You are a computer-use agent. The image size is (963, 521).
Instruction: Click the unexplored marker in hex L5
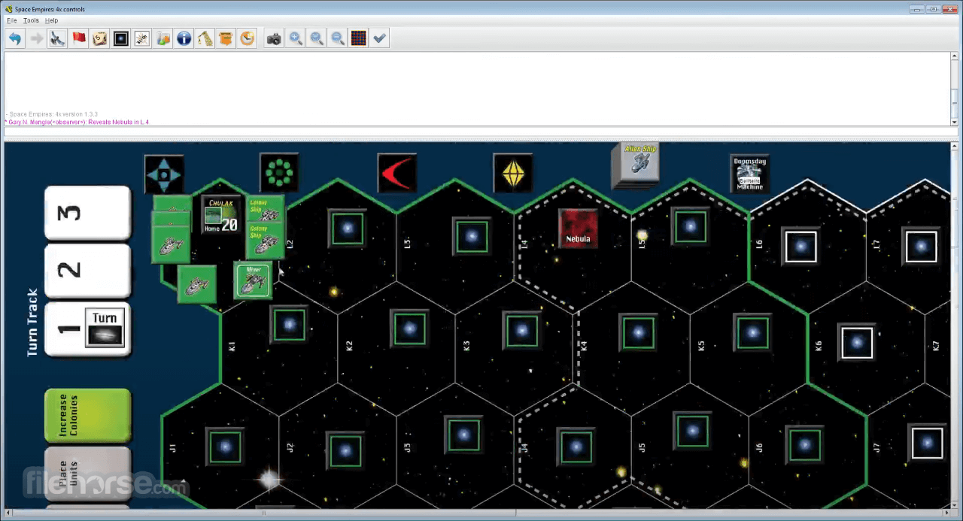[x=691, y=226]
